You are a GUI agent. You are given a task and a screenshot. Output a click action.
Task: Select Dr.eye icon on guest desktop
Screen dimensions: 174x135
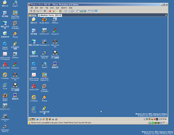tap(34, 110)
